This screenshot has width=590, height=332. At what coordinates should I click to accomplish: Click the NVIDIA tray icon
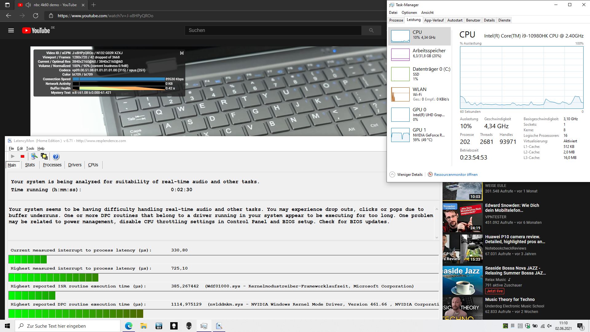[505, 326]
